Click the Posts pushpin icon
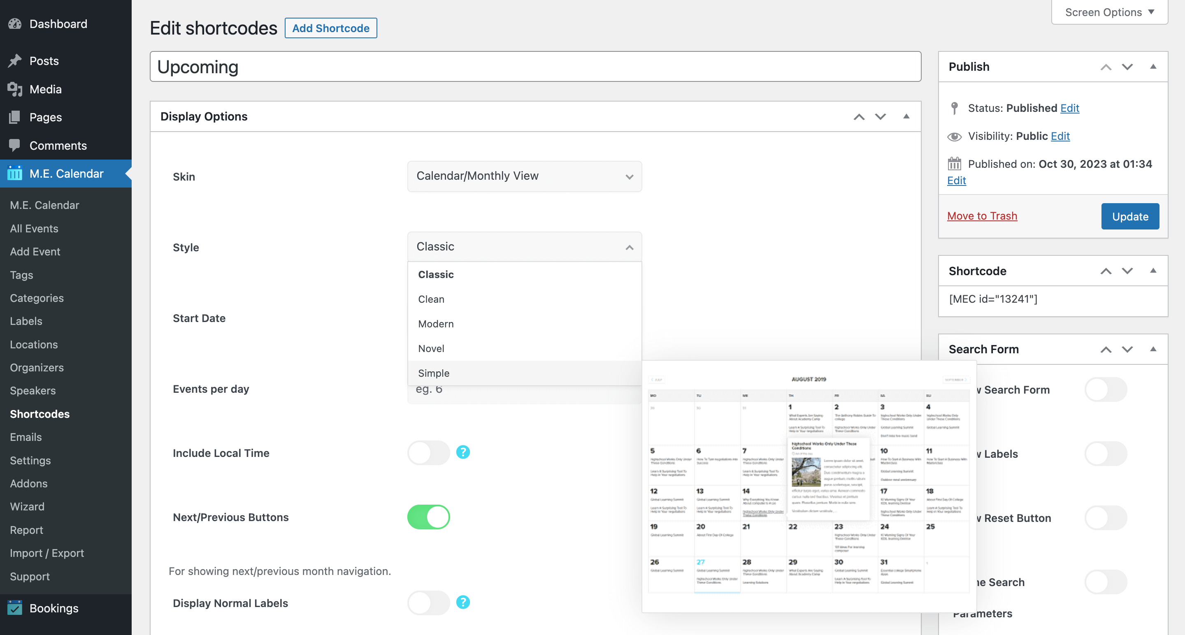The image size is (1185, 635). [x=15, y=61]
